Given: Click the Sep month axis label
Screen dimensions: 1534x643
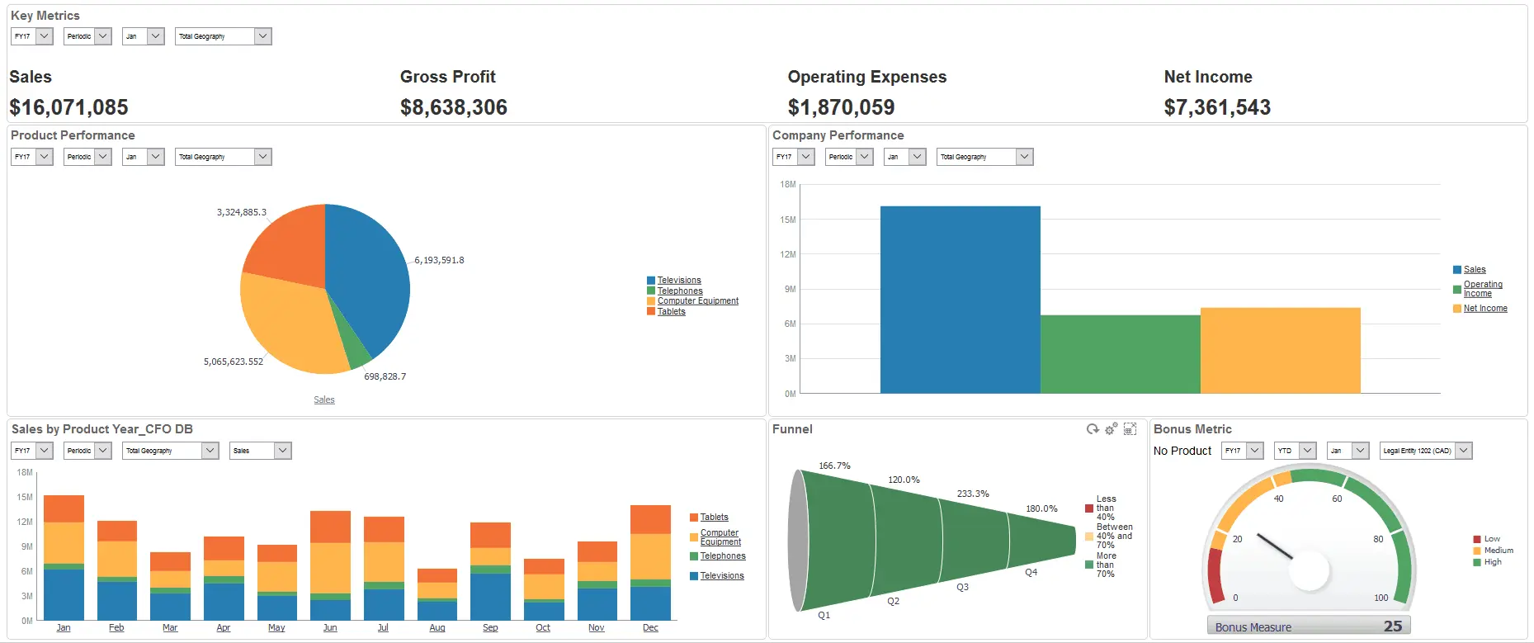Looking at the screenshot, I should 490,628.
